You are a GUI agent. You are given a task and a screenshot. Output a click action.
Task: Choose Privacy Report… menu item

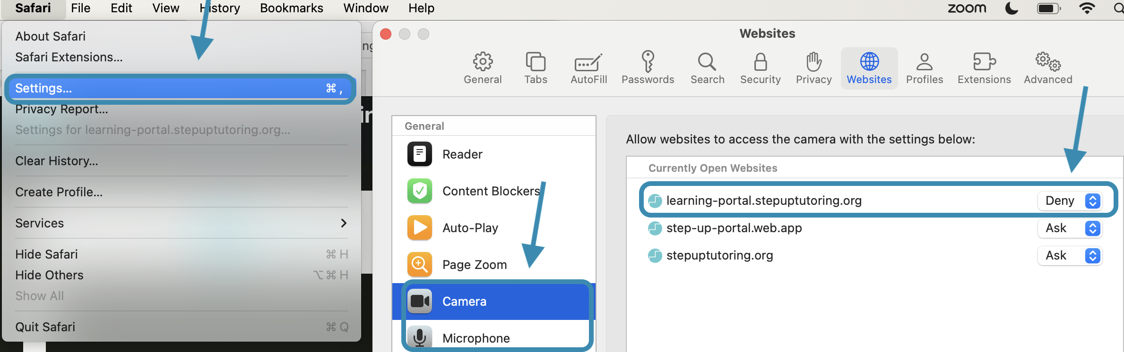[x=182, y=109]
